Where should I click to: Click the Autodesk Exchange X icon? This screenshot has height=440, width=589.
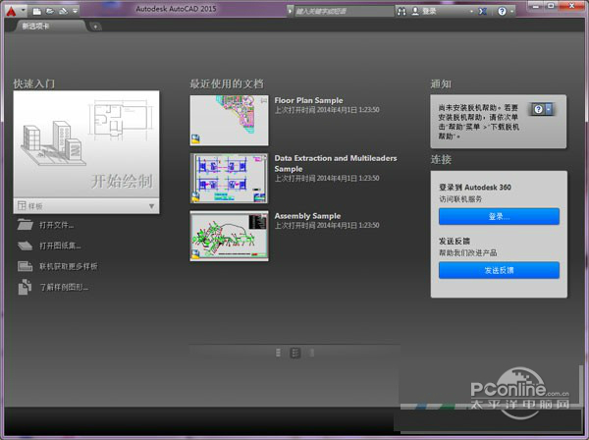coord(482,11)
